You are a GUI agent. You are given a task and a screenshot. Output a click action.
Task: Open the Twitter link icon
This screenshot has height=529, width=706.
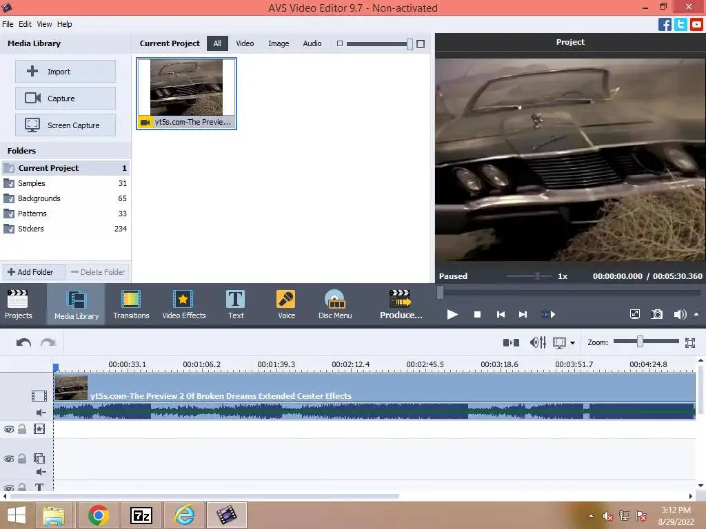[680, 24]
